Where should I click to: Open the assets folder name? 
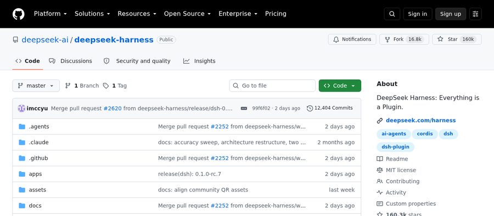(37, 190)
